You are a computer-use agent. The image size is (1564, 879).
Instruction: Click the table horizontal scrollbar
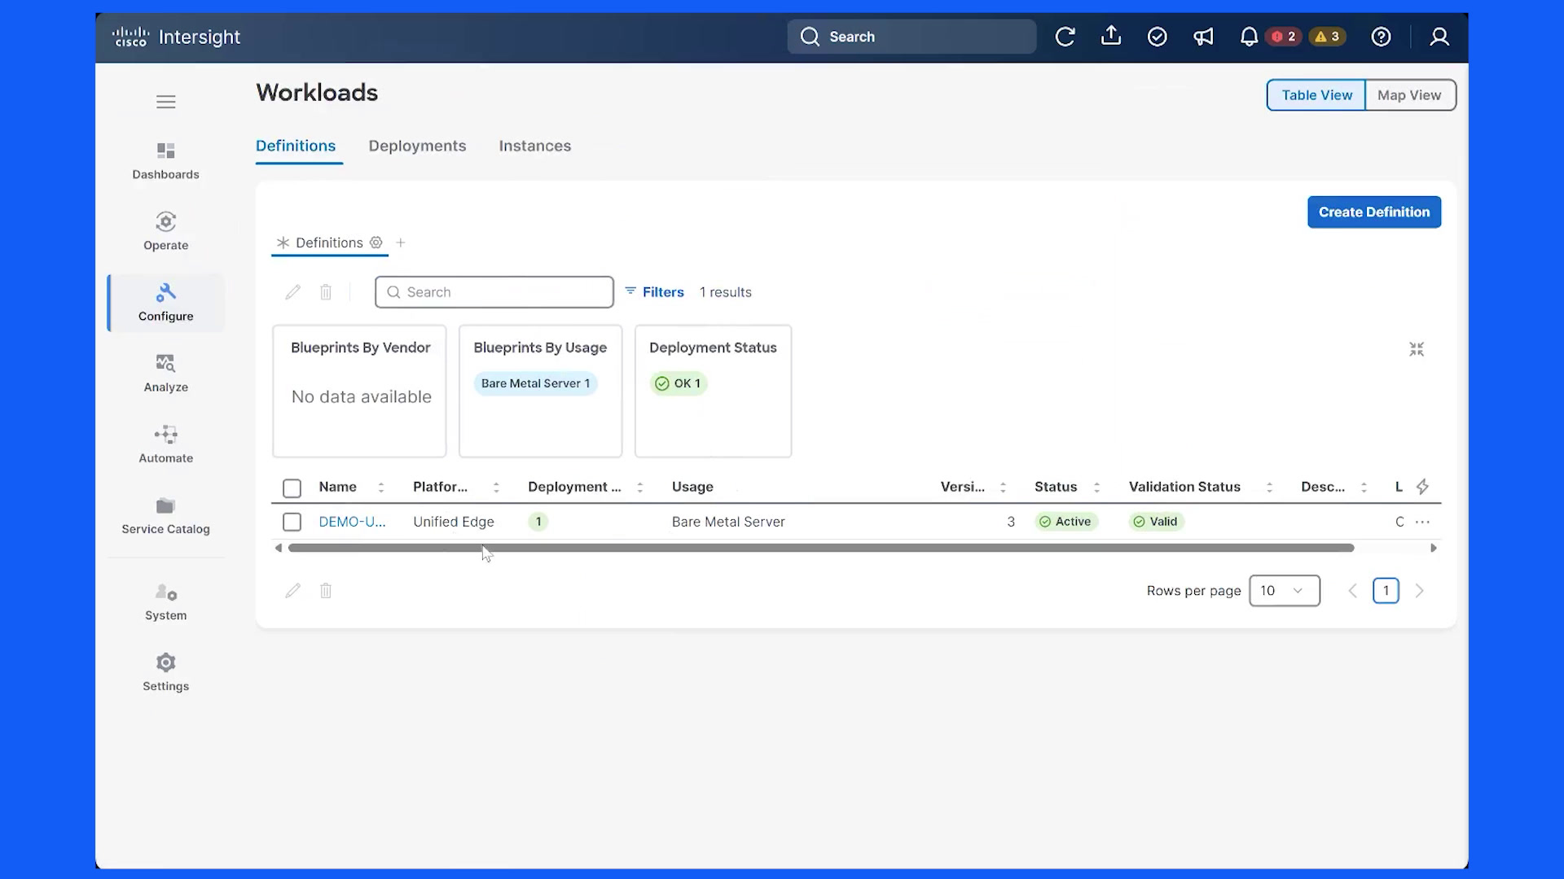point(820,548)
